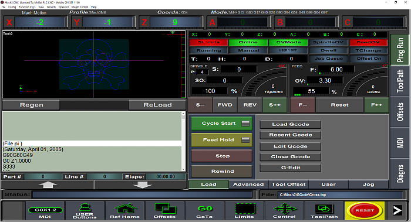Click the G-Edit button
The image size is (411, 222).
pyautogui.click(x=291, y=168)
